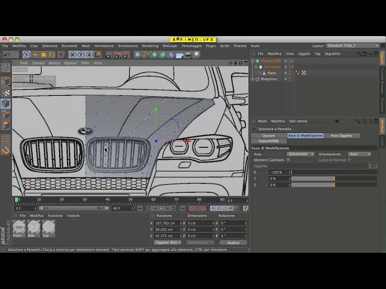Image resolution: width=386 pixels, height=289 pixels.
Task: Activate Polygons mode icon
Action: point(5,125)
